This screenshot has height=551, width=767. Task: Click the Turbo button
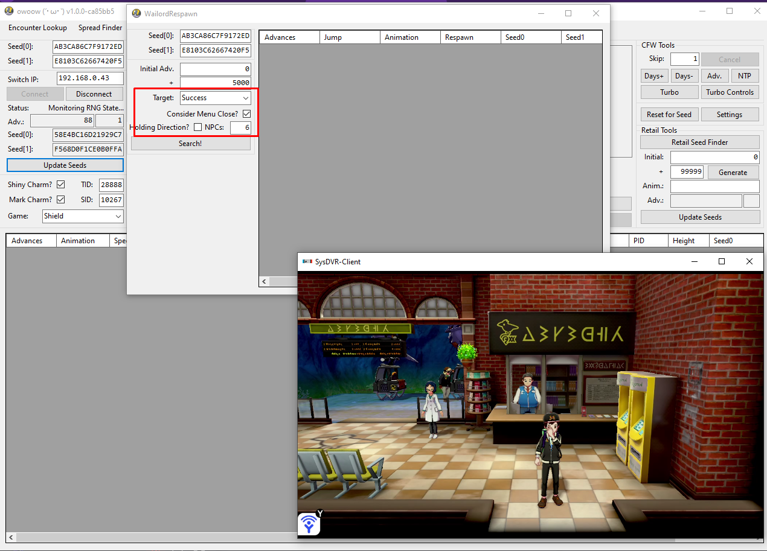(x=669, y=92)
